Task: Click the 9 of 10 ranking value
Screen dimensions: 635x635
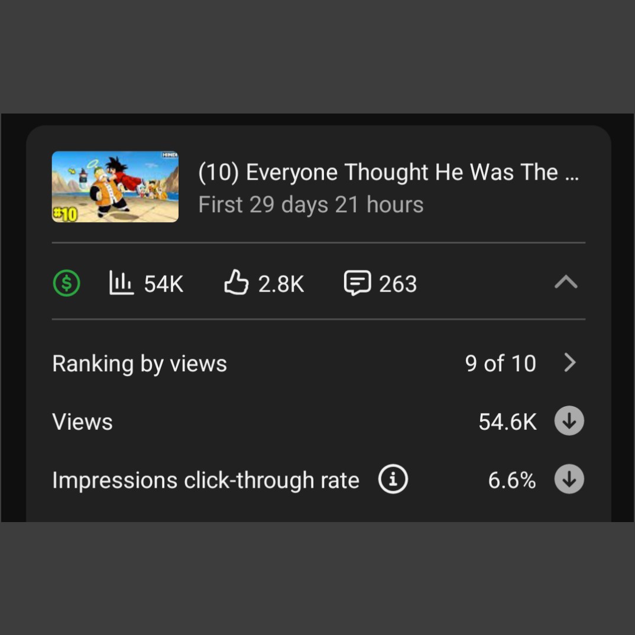Action: (x=501, y=363)
